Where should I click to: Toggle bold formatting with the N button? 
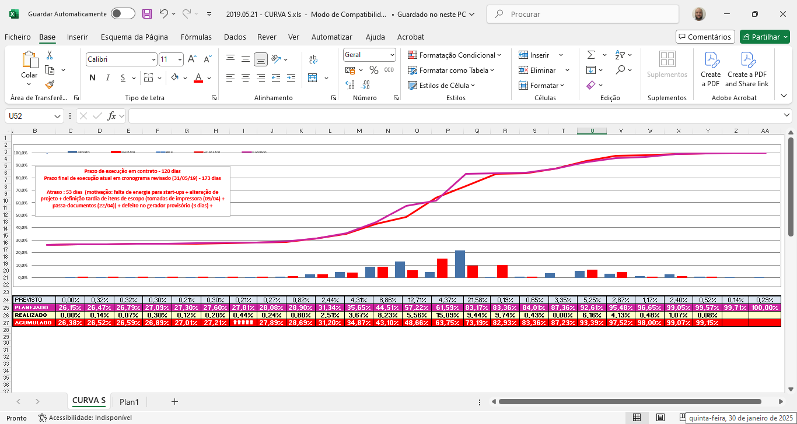92,77
